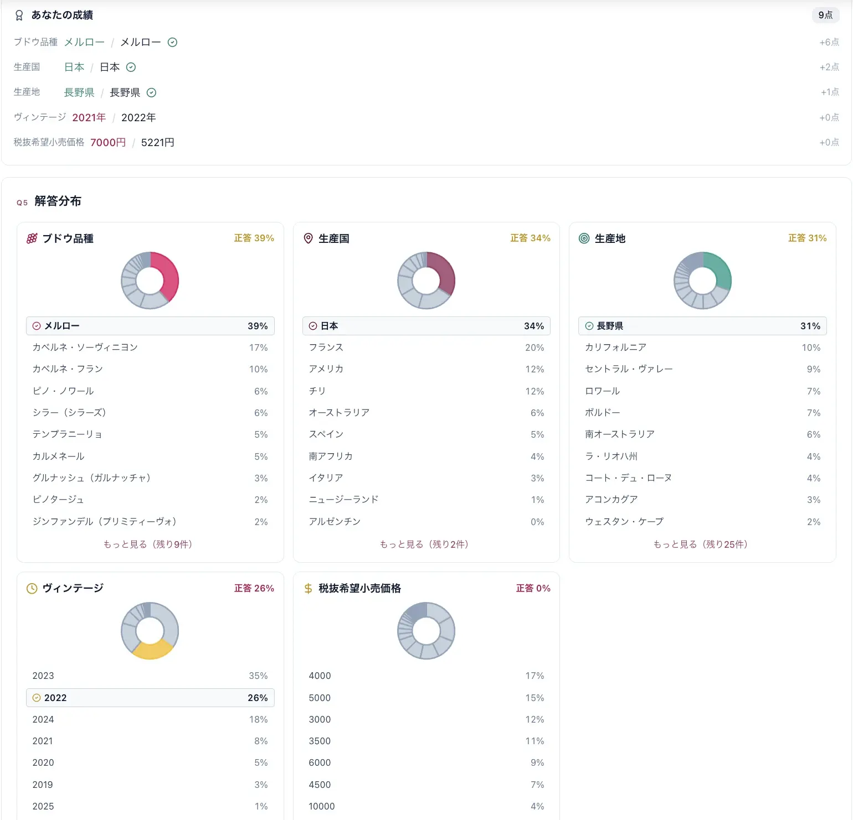Click the grape icon next to ブドウ品種
This screenshot has width=853, height=820.
pos(32,238)
